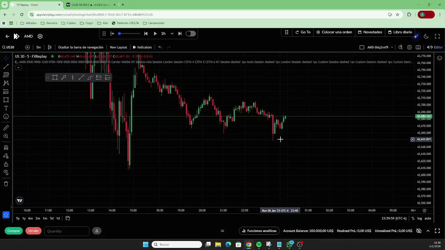
Task: Open the Libro diario journal
Action: click(x=400, y=32)
